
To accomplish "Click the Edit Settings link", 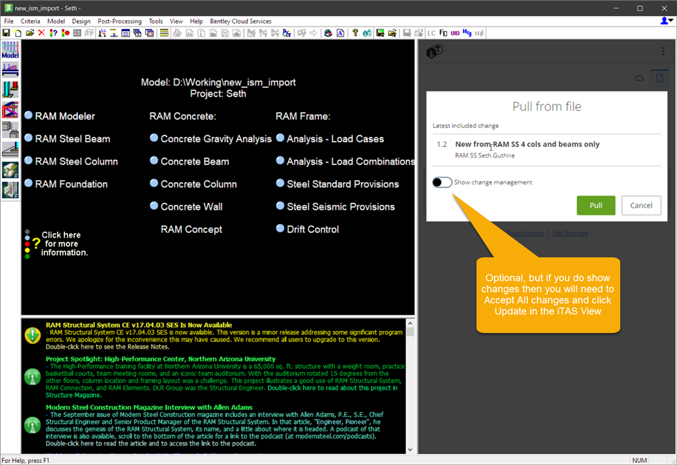I will (x=570, y=234).
